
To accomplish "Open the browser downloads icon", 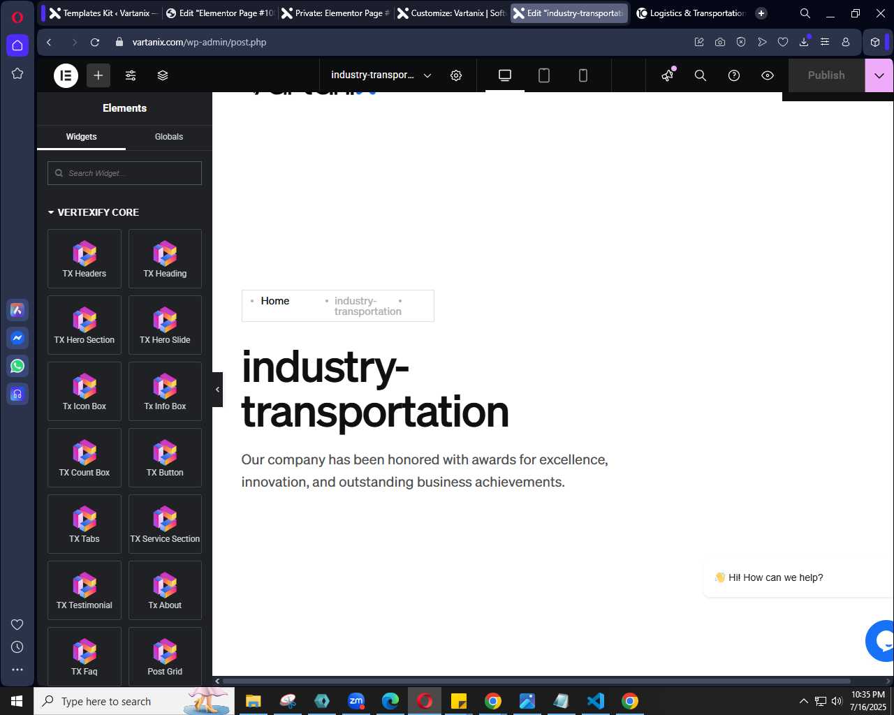I will tap(804, 43).
